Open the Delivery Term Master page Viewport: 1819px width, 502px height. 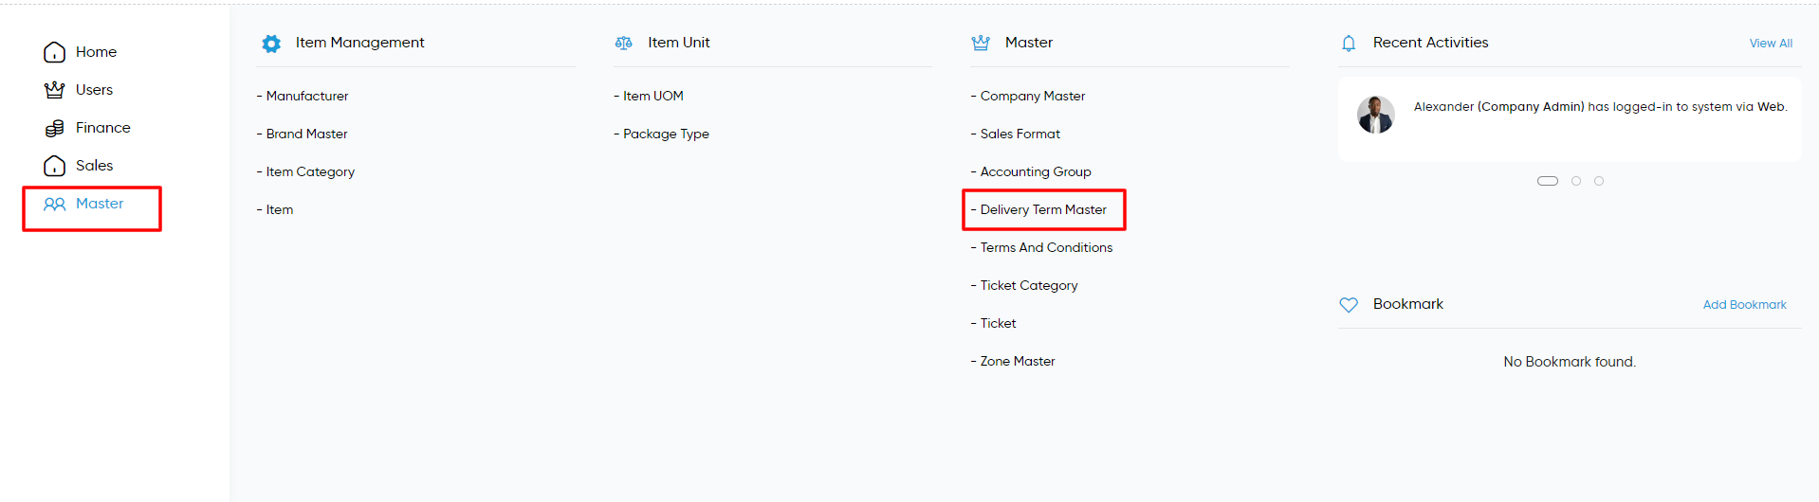(x=1043, y=209)
